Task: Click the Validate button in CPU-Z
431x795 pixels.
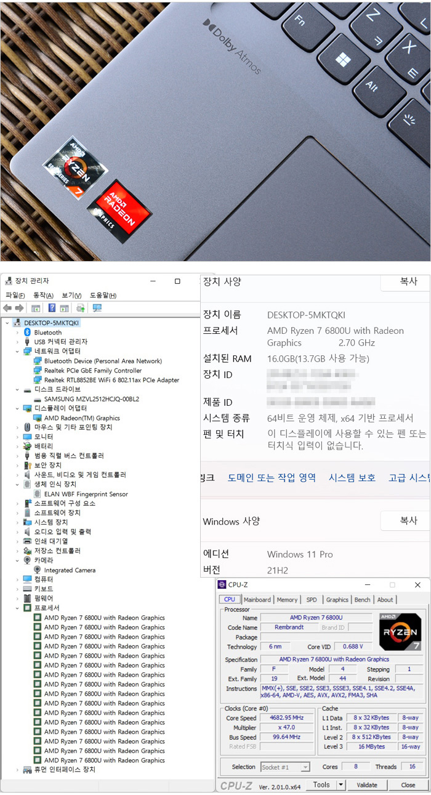Action: (367, 785)
